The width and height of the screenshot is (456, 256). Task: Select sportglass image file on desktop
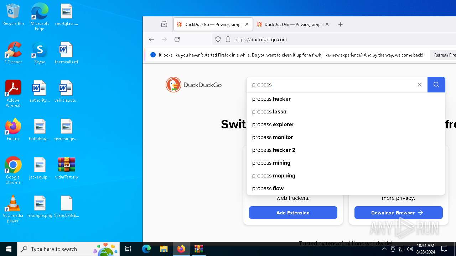pyautogui.click(x=66, y=15)
